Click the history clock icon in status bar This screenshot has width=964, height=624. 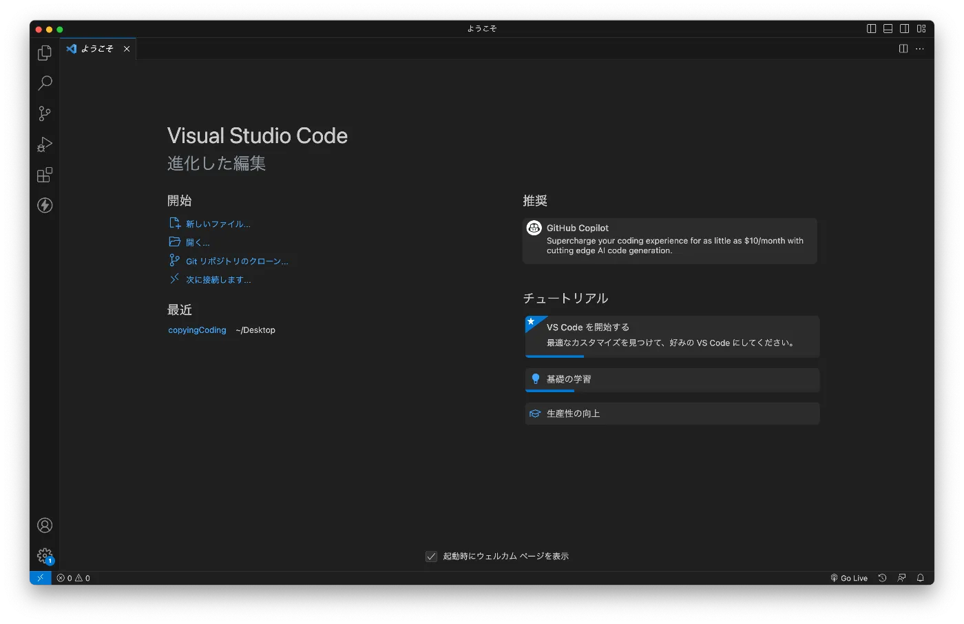pos(882,578)
